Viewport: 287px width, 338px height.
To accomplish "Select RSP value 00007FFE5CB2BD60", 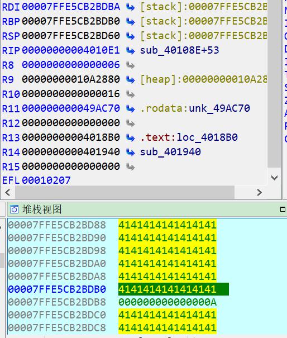I will [71, 36].
